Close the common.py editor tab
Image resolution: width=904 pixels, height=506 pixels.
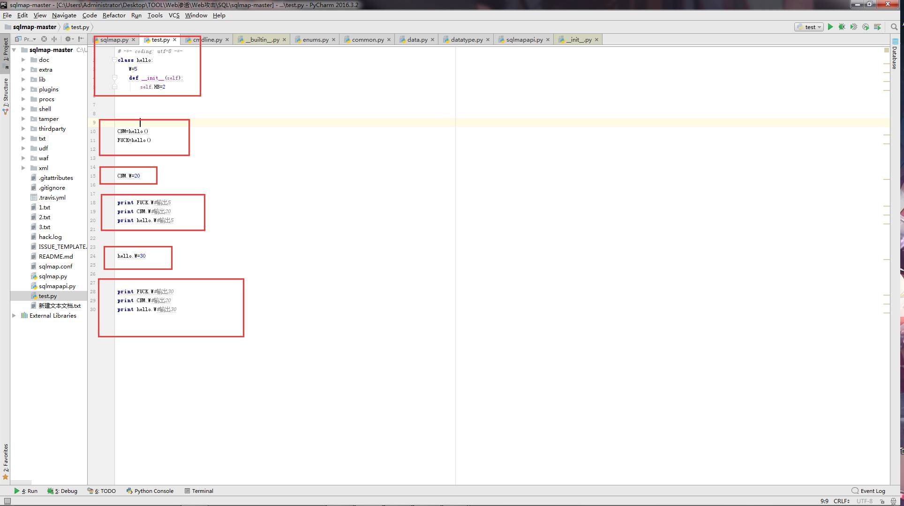click(x=389, y=40)
